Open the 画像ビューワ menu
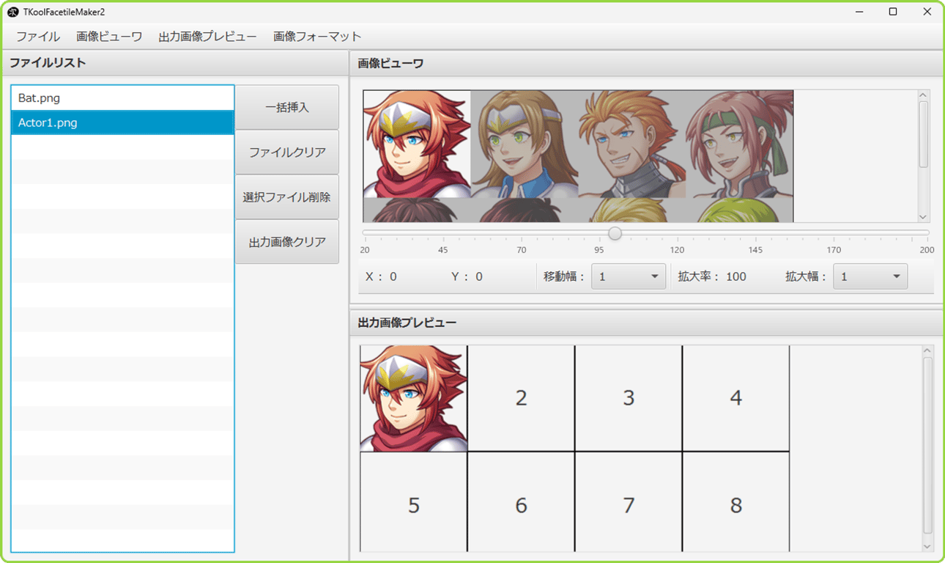The image size is (945, 563). click(109, 37)
